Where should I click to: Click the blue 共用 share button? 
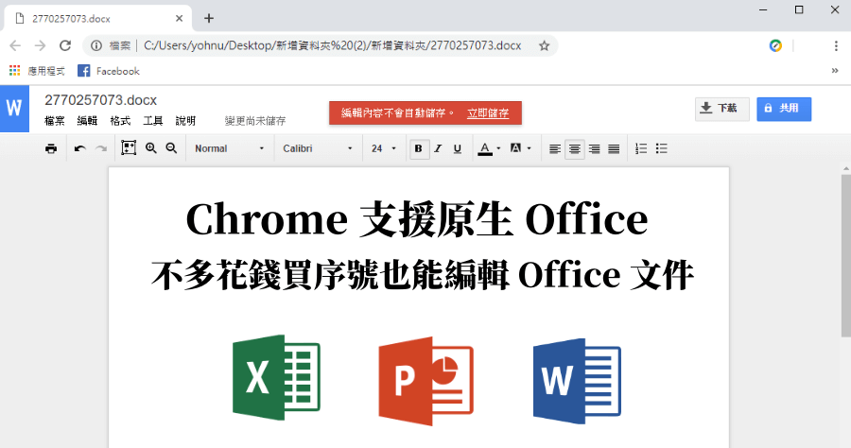pyautogui.click(x=784, y=109)
